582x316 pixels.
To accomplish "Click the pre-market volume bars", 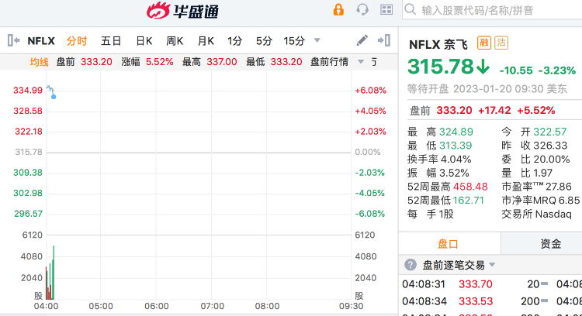I will pyautogui.click(x=50, y=273).
